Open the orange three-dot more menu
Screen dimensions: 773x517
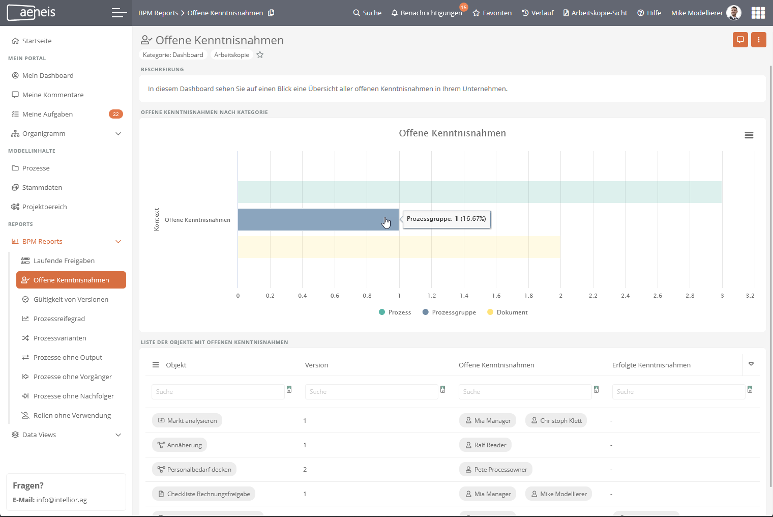[759, 40]
